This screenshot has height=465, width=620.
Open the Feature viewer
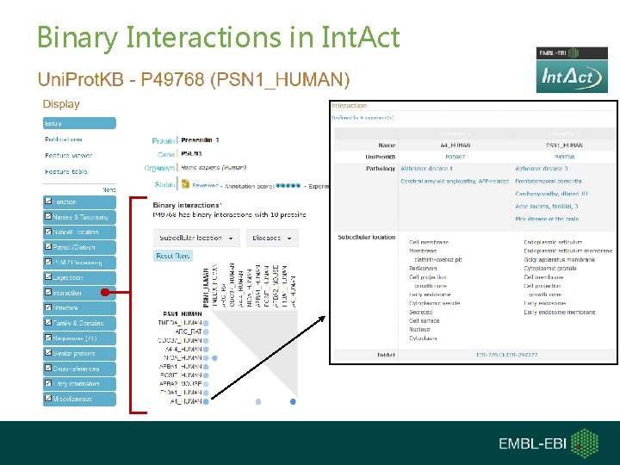tap(68, 156)
